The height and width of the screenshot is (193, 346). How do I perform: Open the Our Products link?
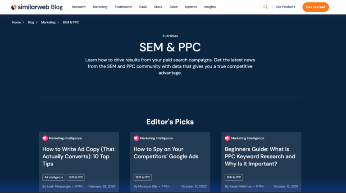pyautogui.click(x=285, y=7)
